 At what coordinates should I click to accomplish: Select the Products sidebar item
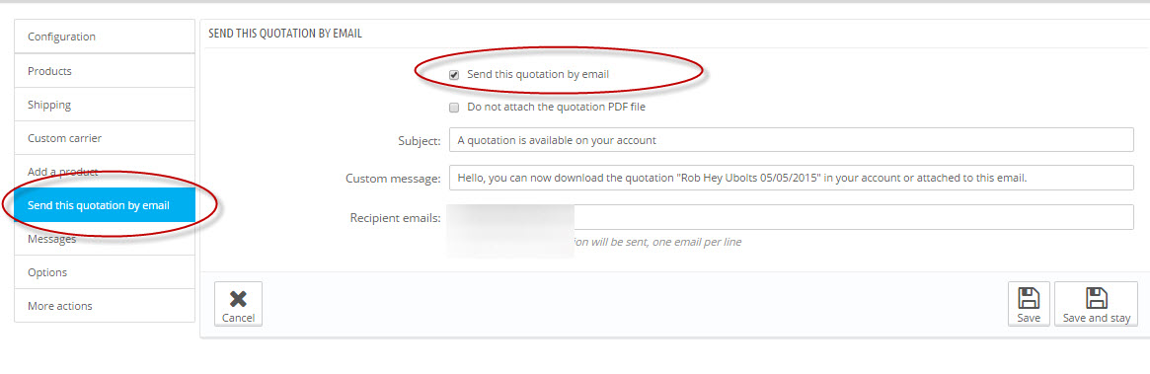105,71
